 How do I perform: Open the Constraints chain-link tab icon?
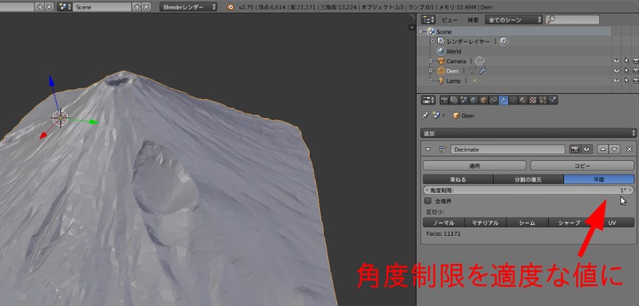point(493,100)
